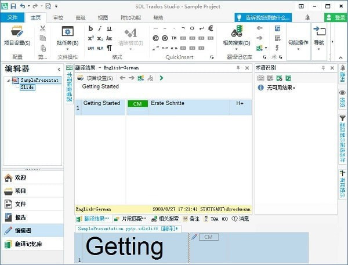The height and width of the screenshot is (265, 348).
Task: Toggle the pilcrow show formatting marks
Action: (109, 48)
